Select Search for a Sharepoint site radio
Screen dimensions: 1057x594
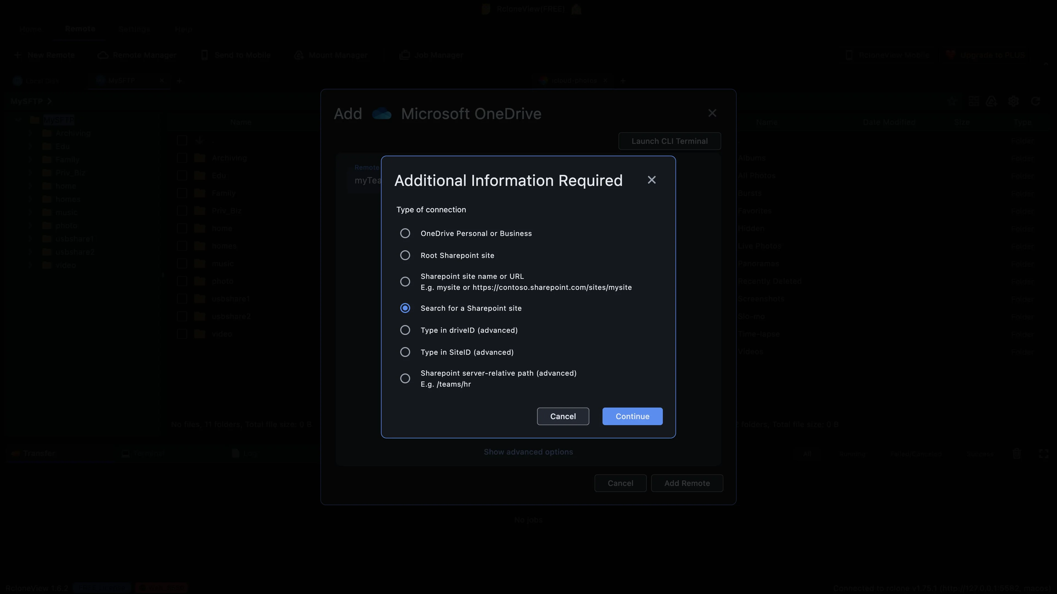(405, 308)
